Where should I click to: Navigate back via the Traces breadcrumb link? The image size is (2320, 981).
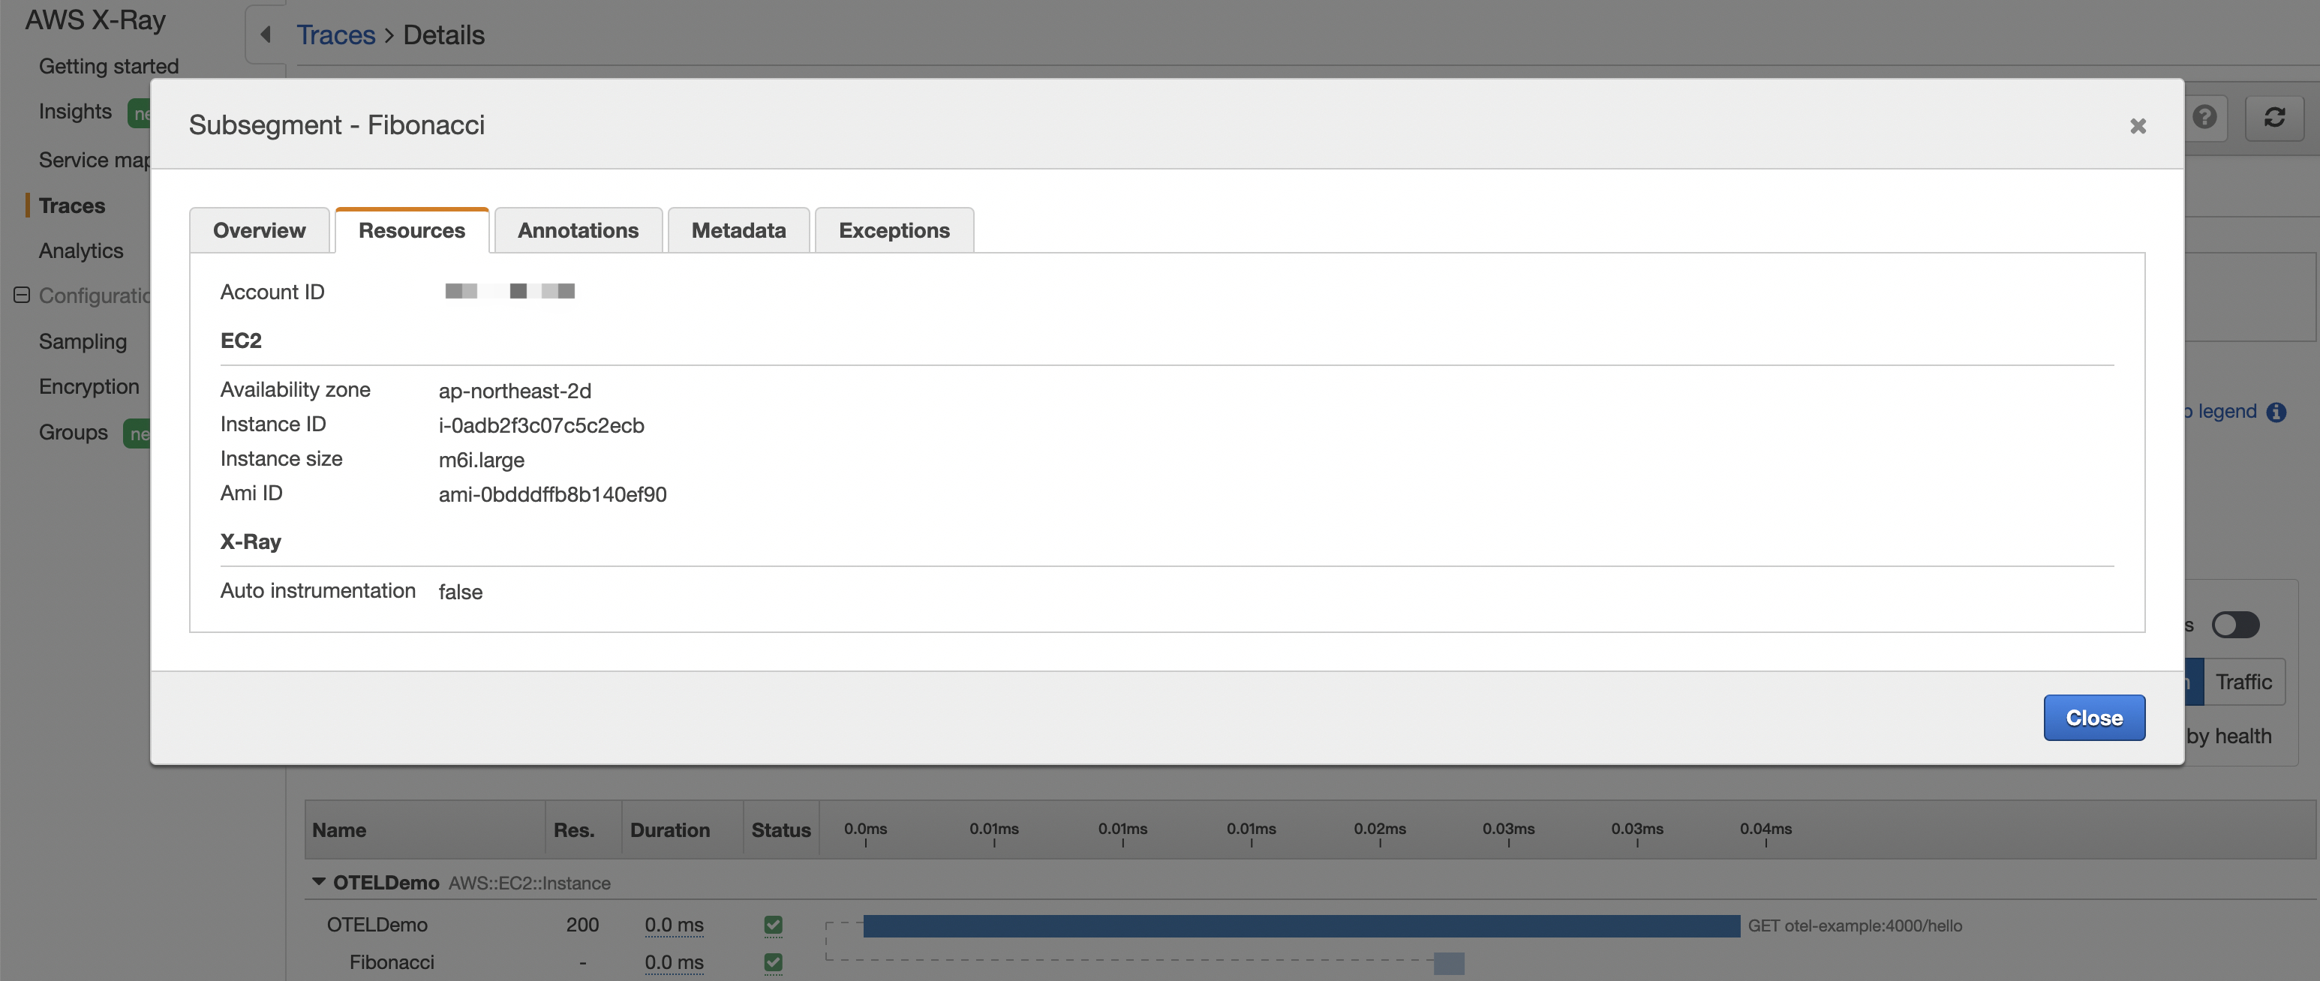tap(336, 34)
